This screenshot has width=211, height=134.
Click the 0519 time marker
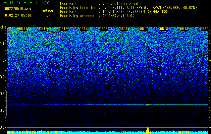(184, 29)
